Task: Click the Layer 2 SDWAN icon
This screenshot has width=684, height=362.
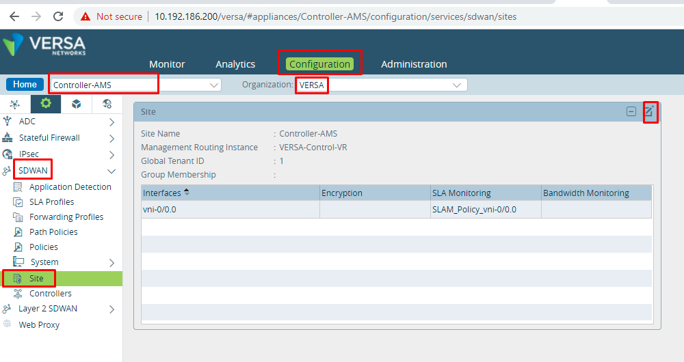Action: 7,309
